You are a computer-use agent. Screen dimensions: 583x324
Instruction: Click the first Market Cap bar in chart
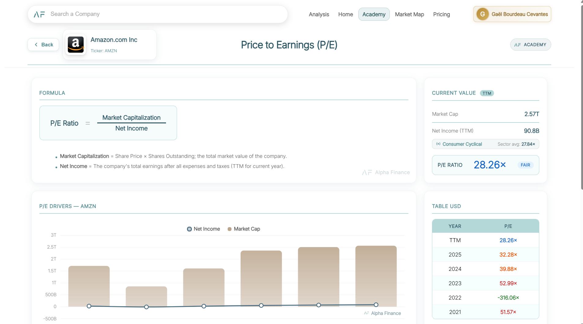tap(89, 286)
